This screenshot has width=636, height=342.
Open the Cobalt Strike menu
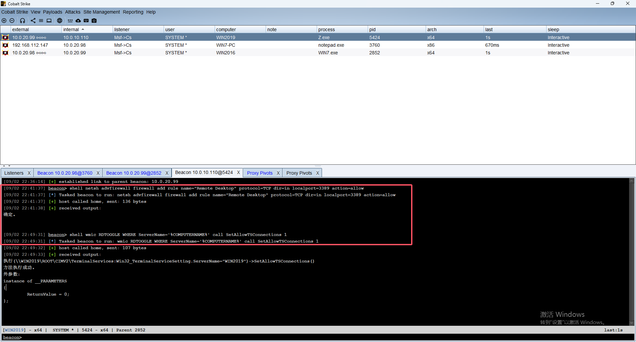tap(15, 12)
